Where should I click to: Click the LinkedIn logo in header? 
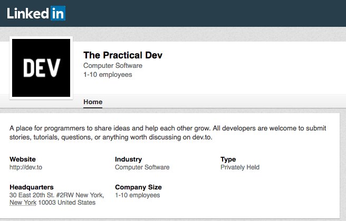(x=36, y=14)
